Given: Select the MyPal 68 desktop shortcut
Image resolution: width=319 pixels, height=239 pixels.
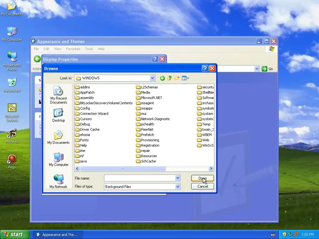Looking at the screenshot, I should pyautogui.click(x=12, y=136).
